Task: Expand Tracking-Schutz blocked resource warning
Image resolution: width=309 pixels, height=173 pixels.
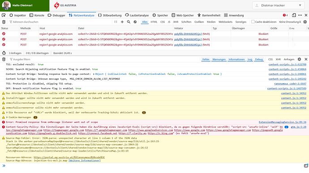Action: (x=7, y=113)
